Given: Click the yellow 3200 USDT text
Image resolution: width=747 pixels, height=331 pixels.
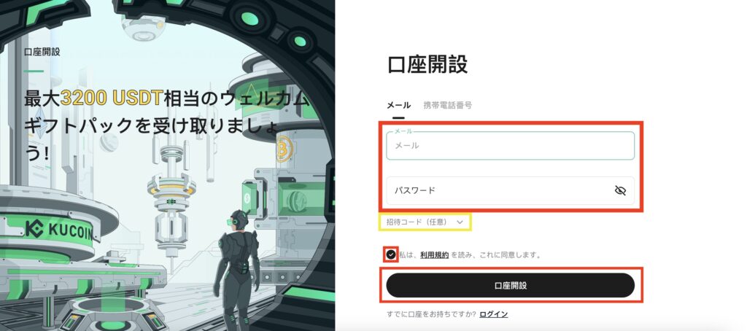Looking at the screenshot, I should [x=112, y=99].
